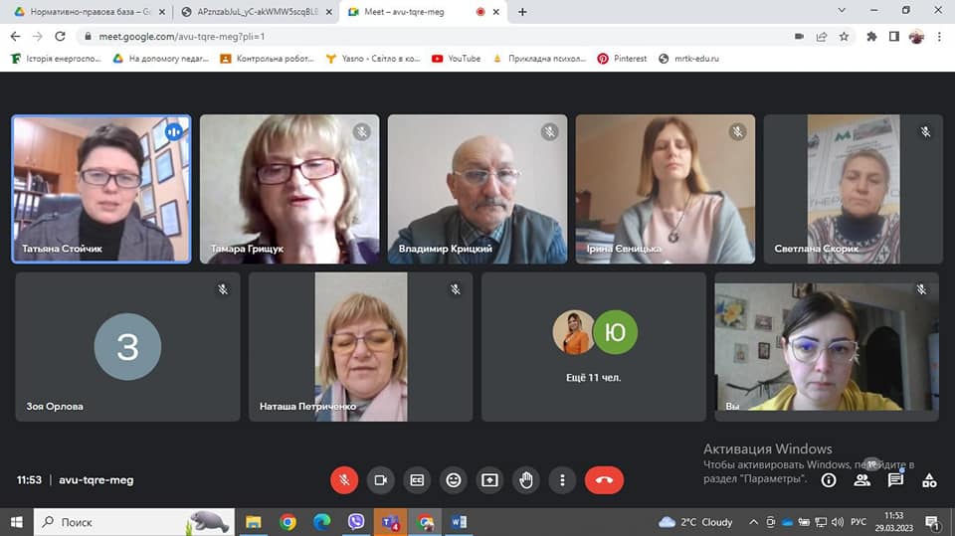Raise hand using the hand icon

[526, 480]
